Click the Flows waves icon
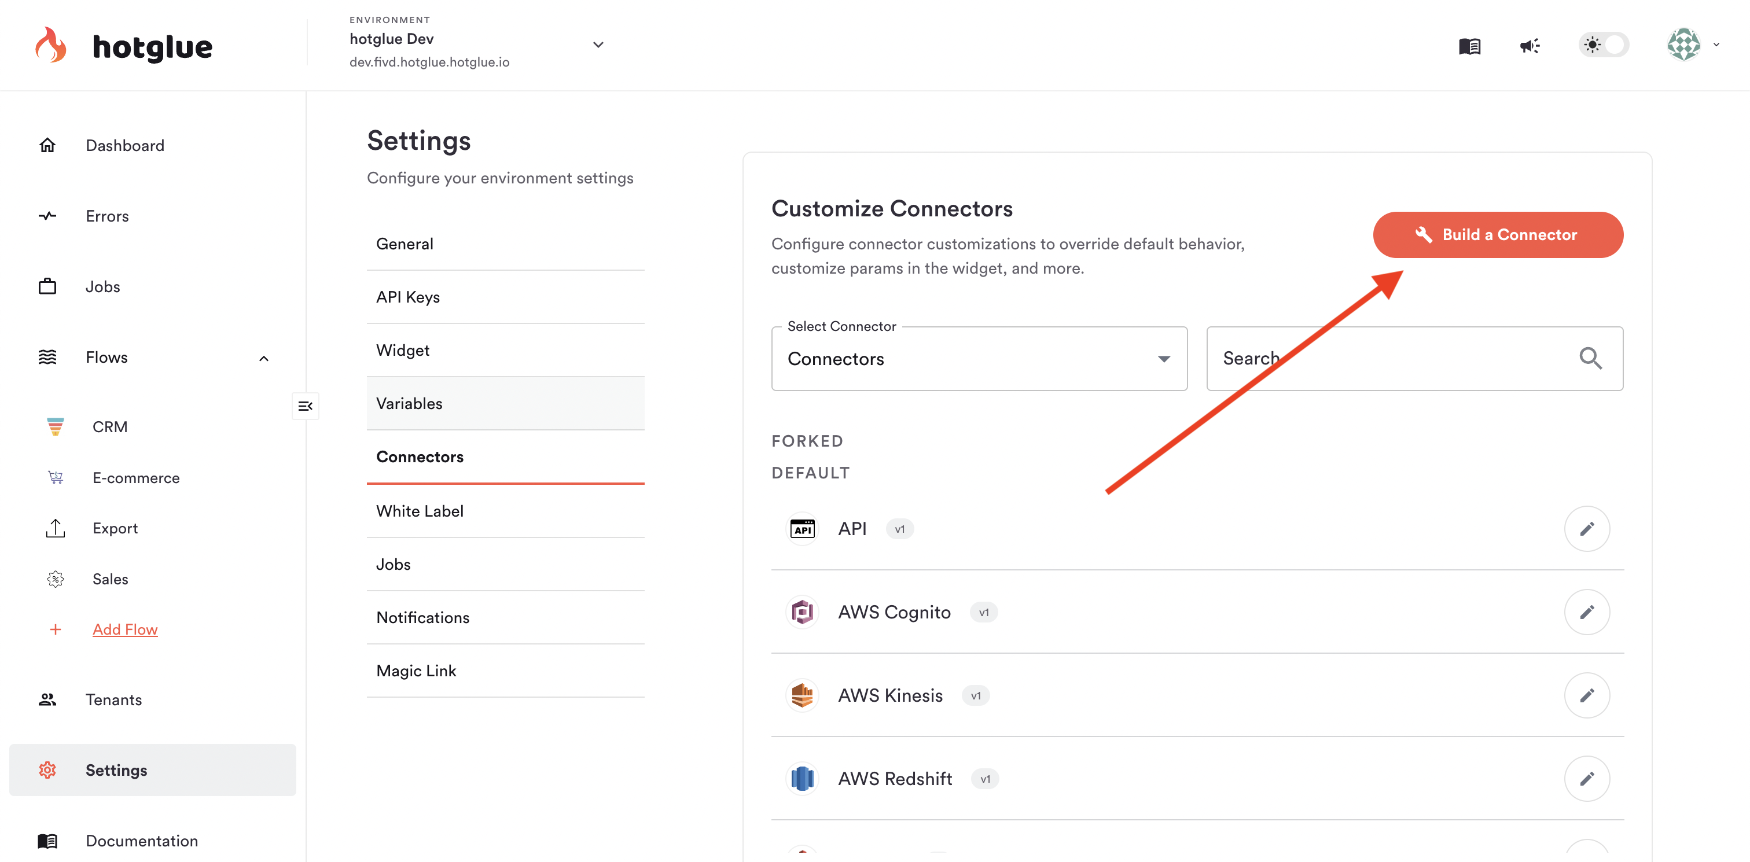This screenshot has height=862, width=1750. point(47,358)
